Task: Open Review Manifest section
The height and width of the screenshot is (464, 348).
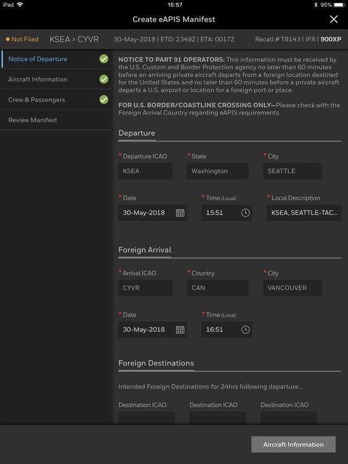Action: click(56, 120)
